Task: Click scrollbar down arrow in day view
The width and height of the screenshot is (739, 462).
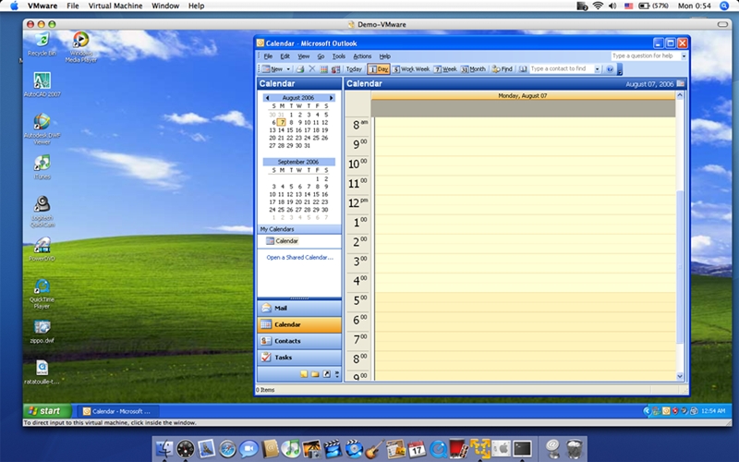Action: [x=680, y=376]
